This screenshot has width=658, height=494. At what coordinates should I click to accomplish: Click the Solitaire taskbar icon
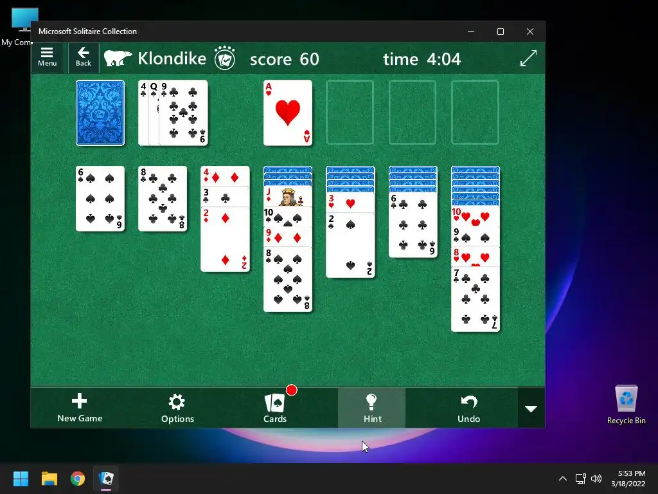[106, 479]
